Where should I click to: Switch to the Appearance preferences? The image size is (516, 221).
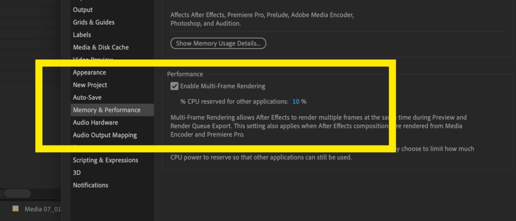pos(90,72)
